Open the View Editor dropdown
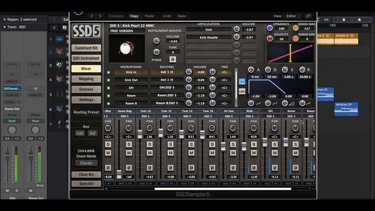 293,16
